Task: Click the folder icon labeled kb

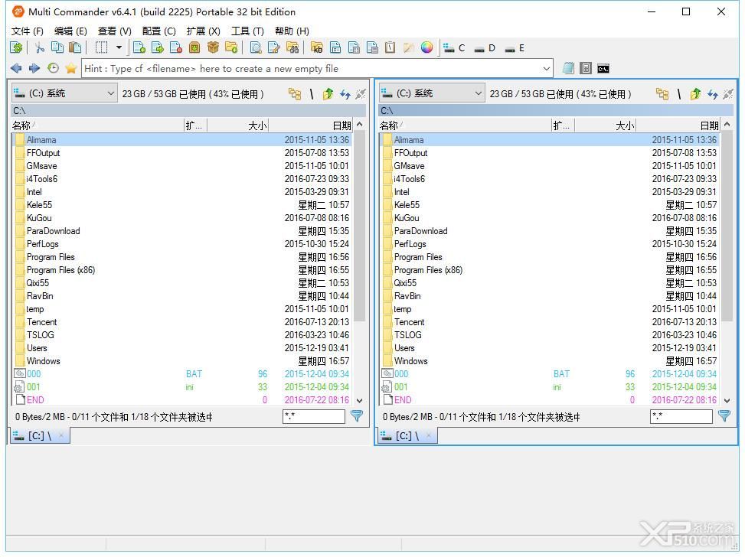Action: coord(317,47)
